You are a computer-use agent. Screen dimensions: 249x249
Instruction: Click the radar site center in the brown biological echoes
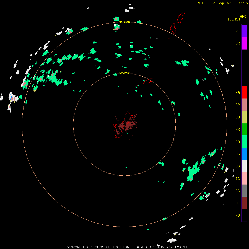(x=125, y=124)
